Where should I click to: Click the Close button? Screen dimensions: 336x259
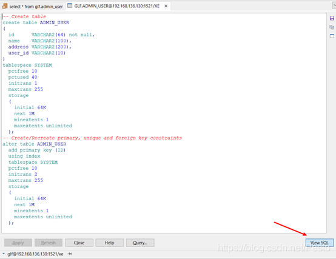coord(79,243)
